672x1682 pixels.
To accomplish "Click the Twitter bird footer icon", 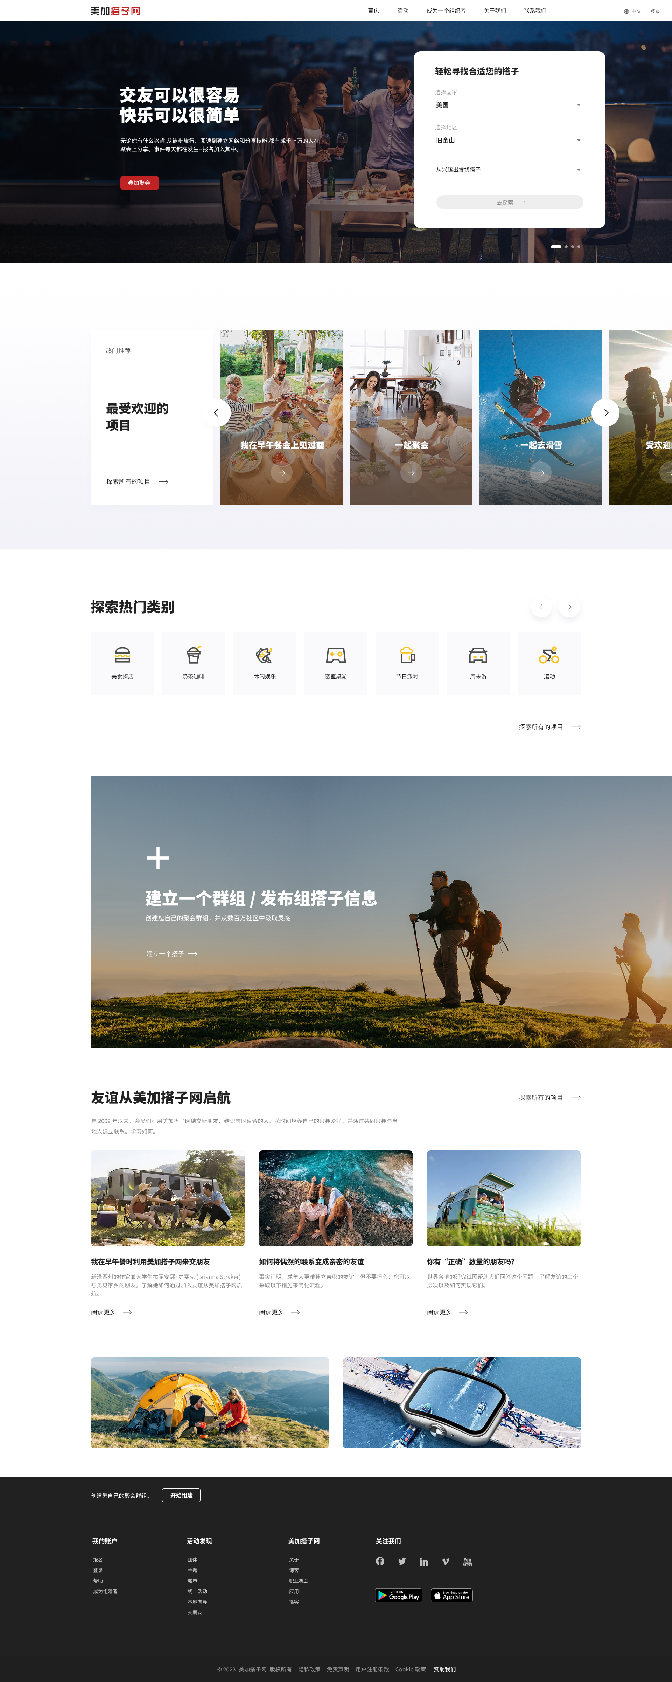I will 402,1561.
